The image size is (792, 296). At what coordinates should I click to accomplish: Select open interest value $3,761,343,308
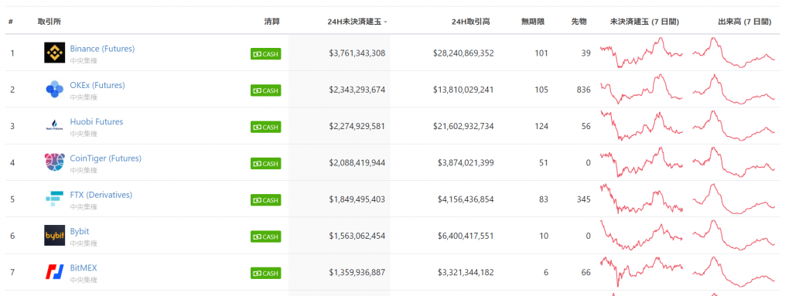tap(357, 53)
